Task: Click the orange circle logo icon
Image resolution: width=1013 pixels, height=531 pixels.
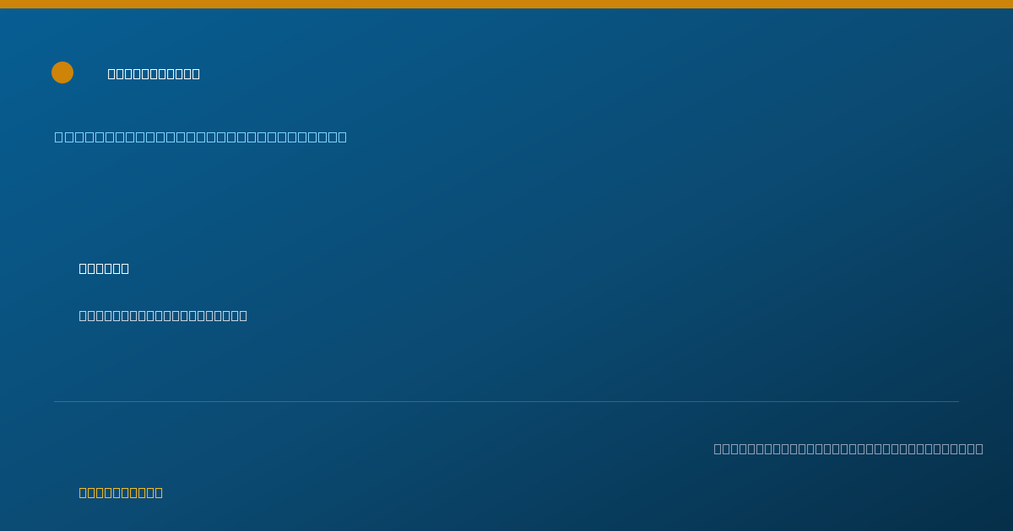Action: (x=62, y=72)
